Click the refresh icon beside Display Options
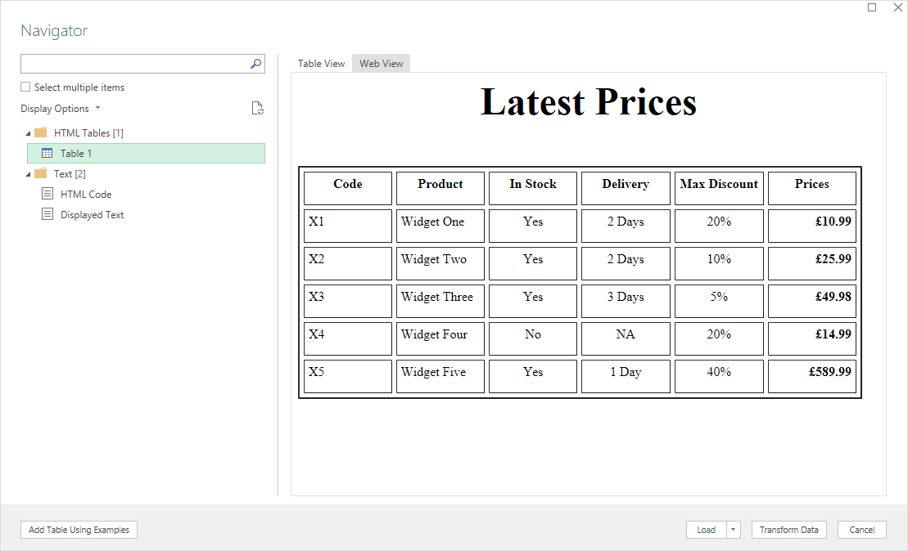The image size is (908, 551). [x=257, y=109]
